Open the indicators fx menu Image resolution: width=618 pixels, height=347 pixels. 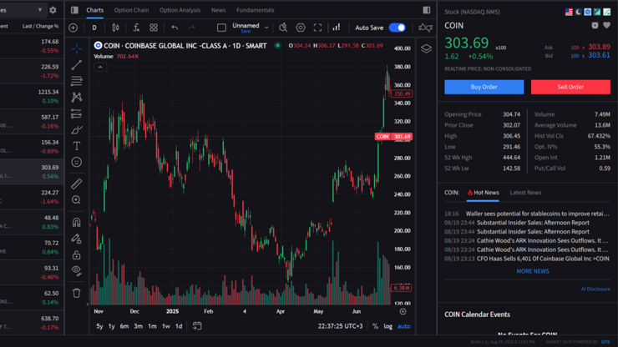pos(136,28)
